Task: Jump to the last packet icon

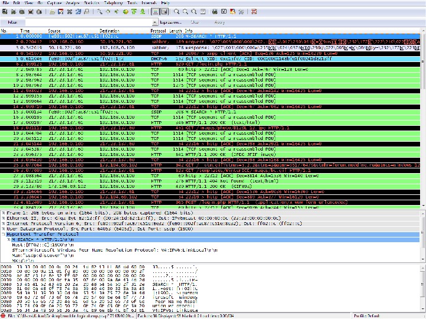Action: click(x=143, y=11)
